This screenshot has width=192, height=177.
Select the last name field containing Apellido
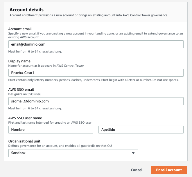pos(141,129)
